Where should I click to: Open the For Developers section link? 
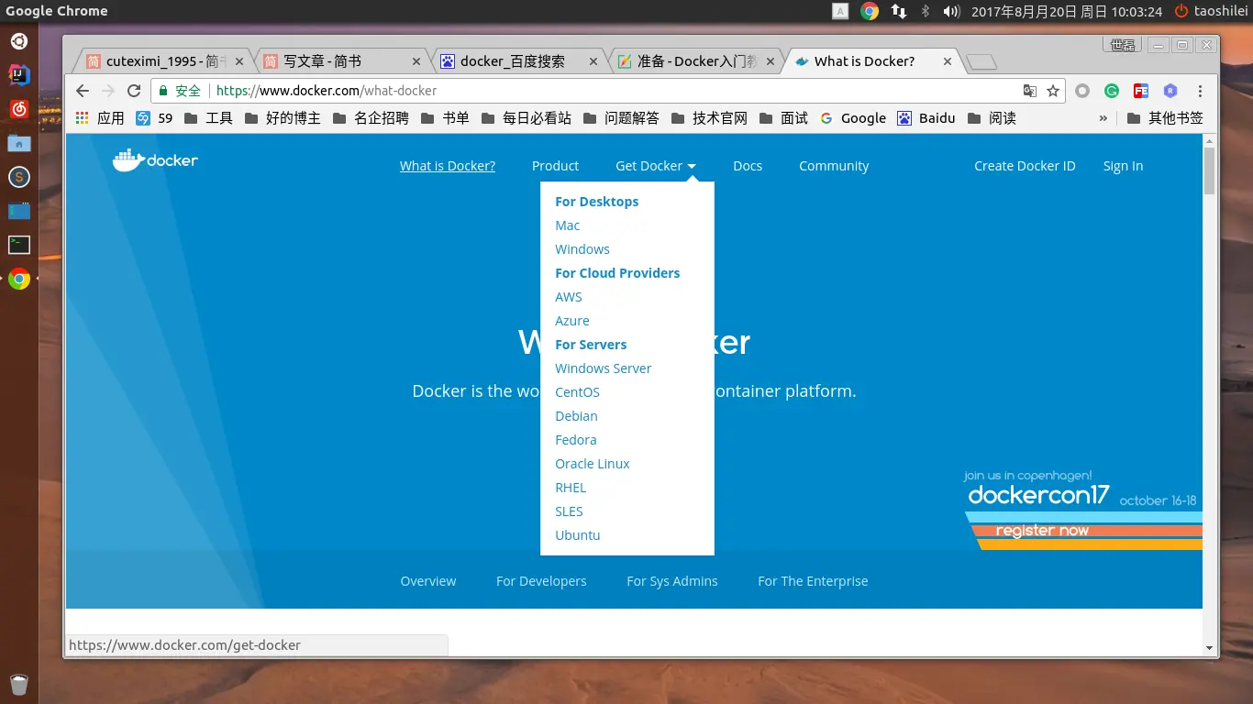541,581
